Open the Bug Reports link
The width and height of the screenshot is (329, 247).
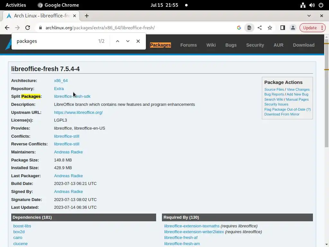pos(274,94)
